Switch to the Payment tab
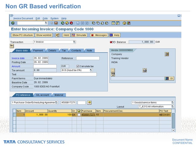196x147 pixels. [38, 50]
